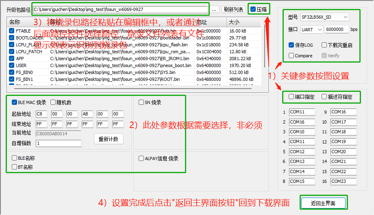Click the 返回主界面 button

[324, 203]
